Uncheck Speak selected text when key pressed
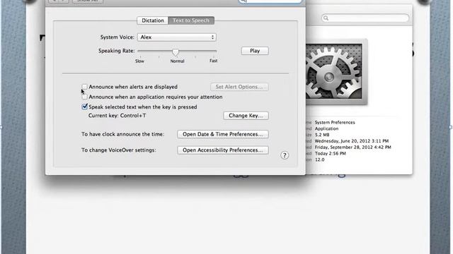Viewport: 453px width, 254px height. click(84, 107)
